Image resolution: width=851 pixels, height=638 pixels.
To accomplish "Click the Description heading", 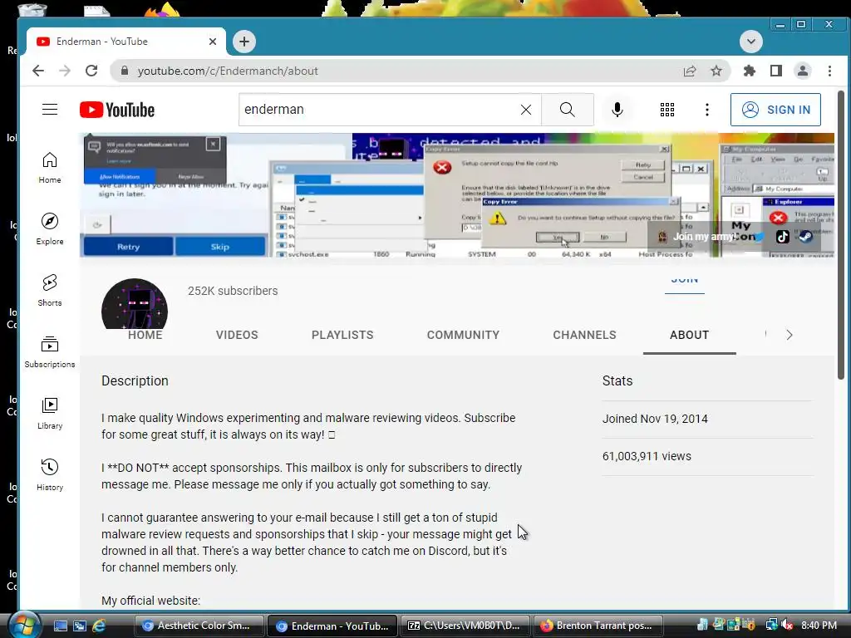I will [135, 380].
